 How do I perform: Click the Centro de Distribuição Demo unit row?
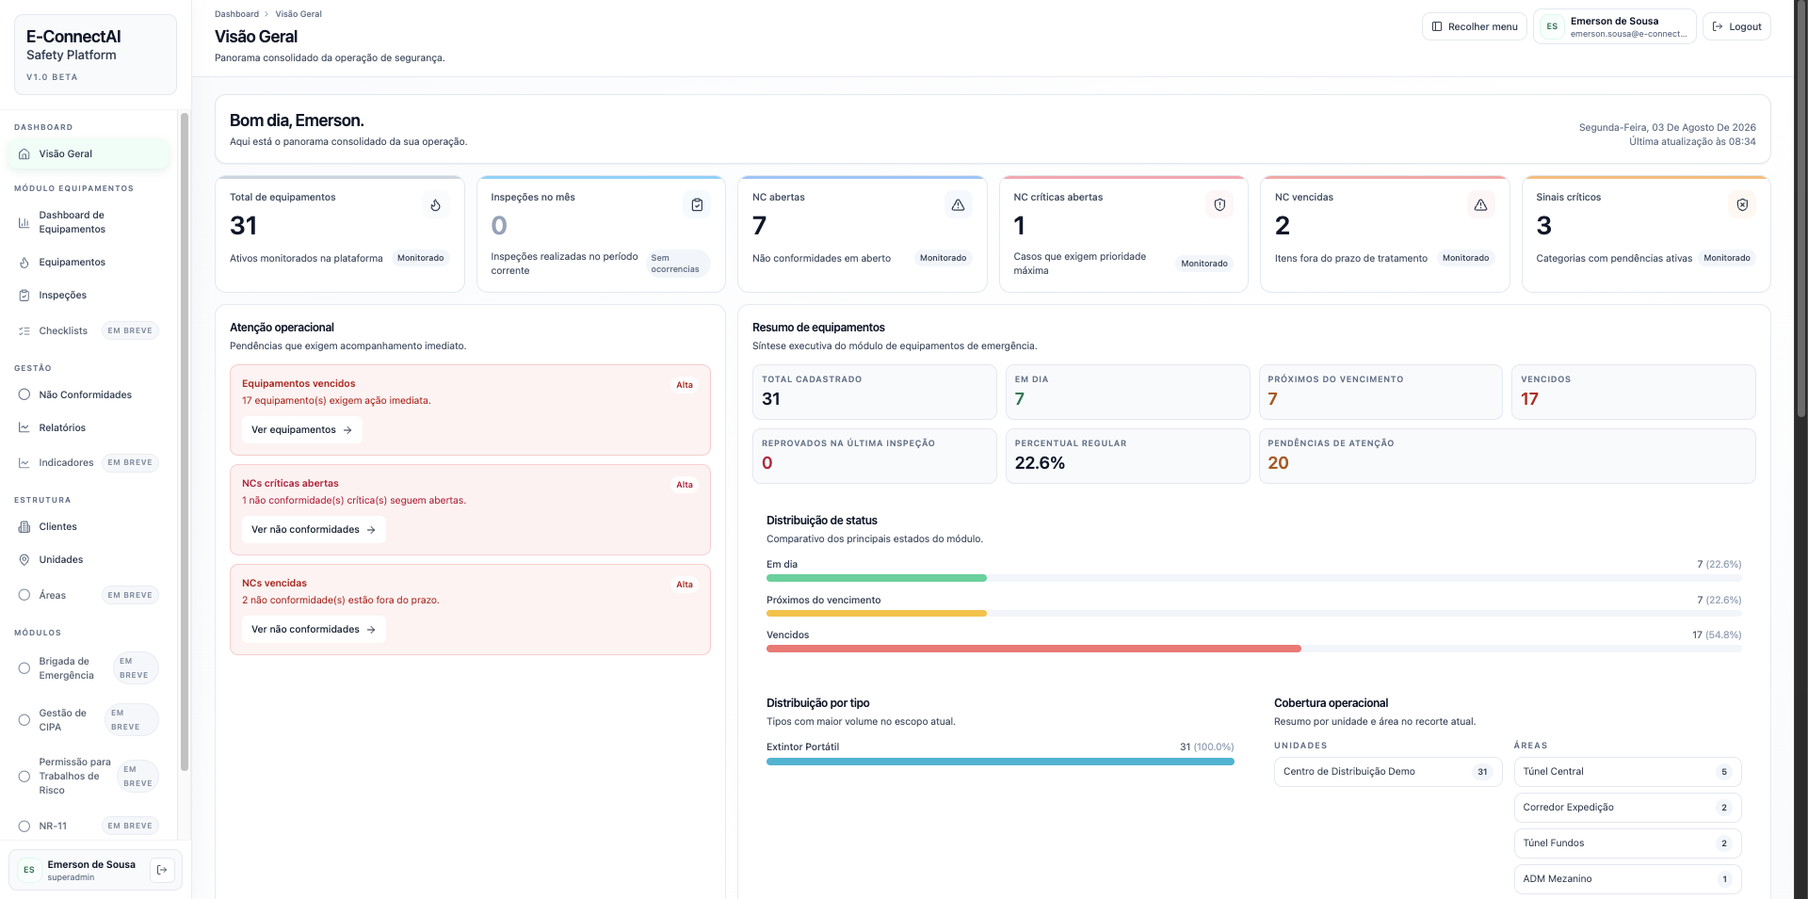pos(1388,772)
